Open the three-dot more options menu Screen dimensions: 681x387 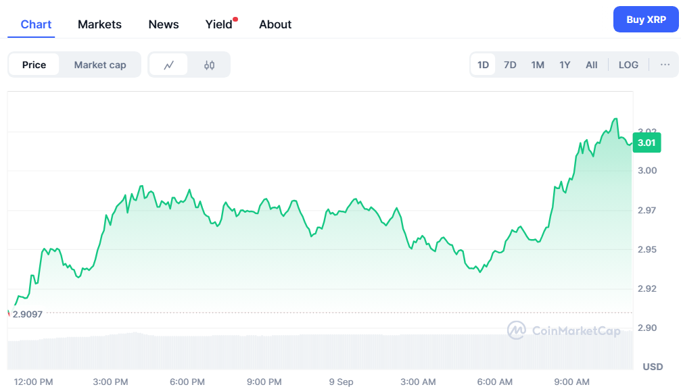click(x=665, y=65)
